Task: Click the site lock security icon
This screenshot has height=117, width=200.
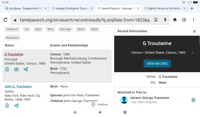Action: (15, 20)
